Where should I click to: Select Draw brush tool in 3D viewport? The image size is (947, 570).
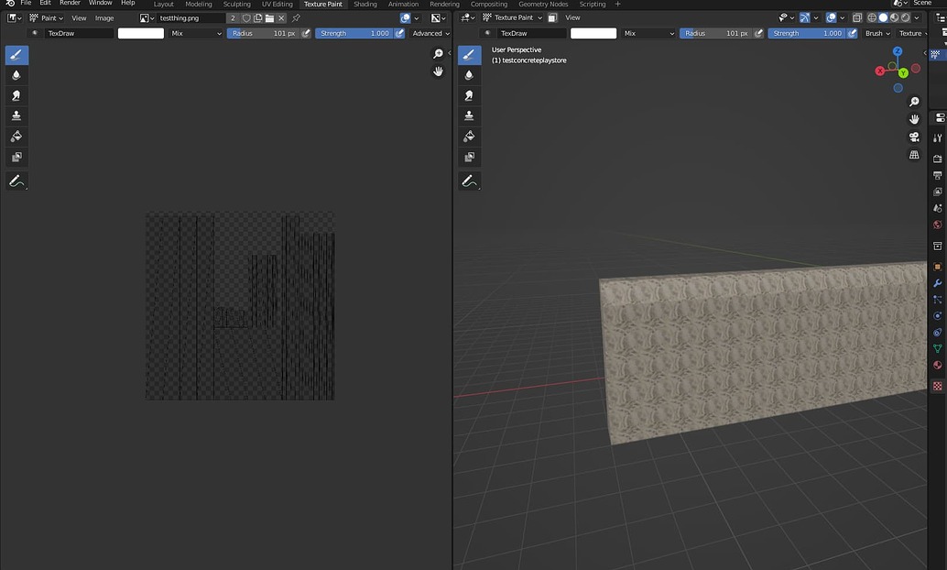click(469, 55)
